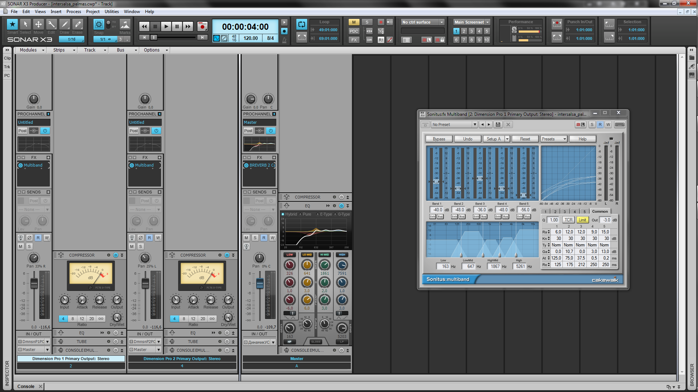Enable the HP filter button in Master EQ
This screenshot has width=698, height=392.
290,342
